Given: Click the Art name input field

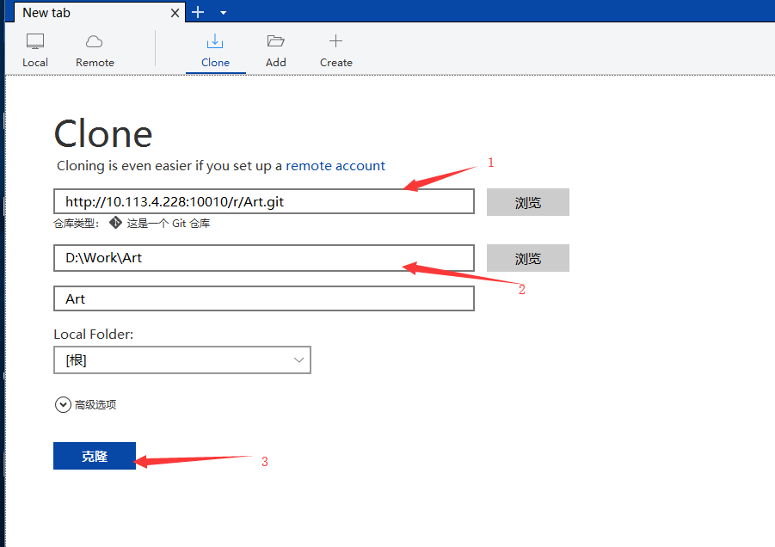Looking at the screenshot, I should coord(264,298).
